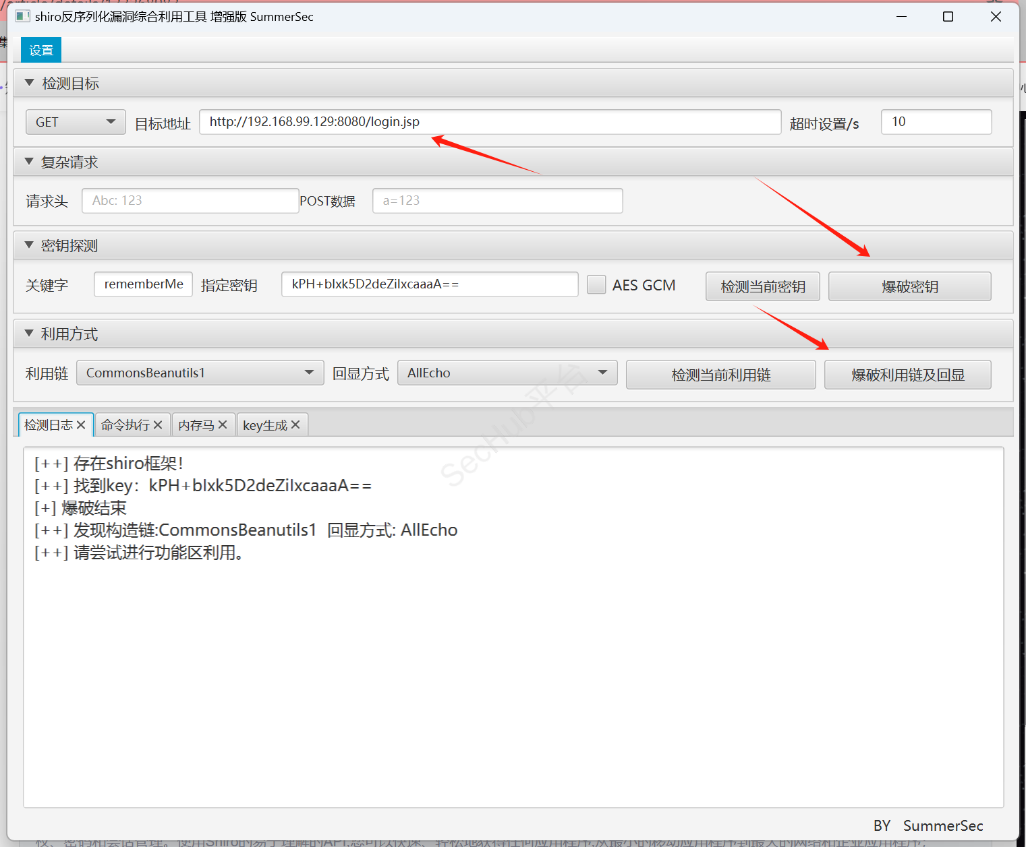Click the 爆破密钥 button
The image size is (1026, 847).
(909, 286)
